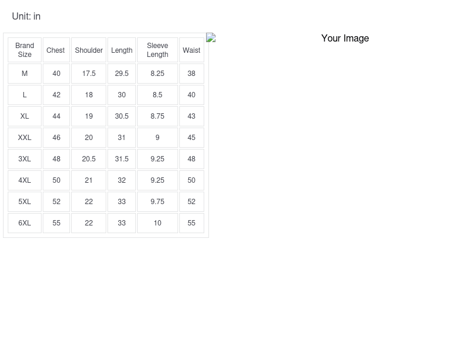This screenshot has width=475, height=356.
Task: Click the Sleeve Length column header
Action: [157, 50]
